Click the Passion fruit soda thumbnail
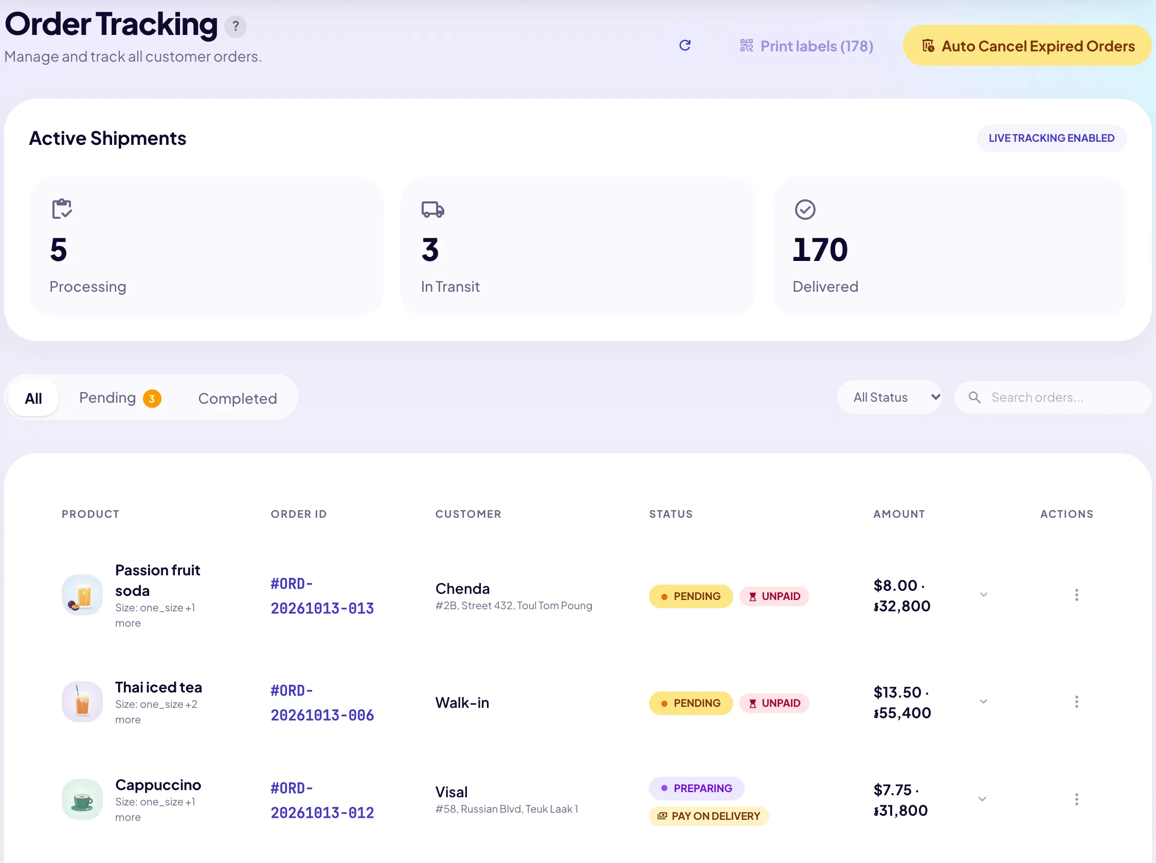The height and width of the screenshot is (863, 1156). [x=82, y=595]
